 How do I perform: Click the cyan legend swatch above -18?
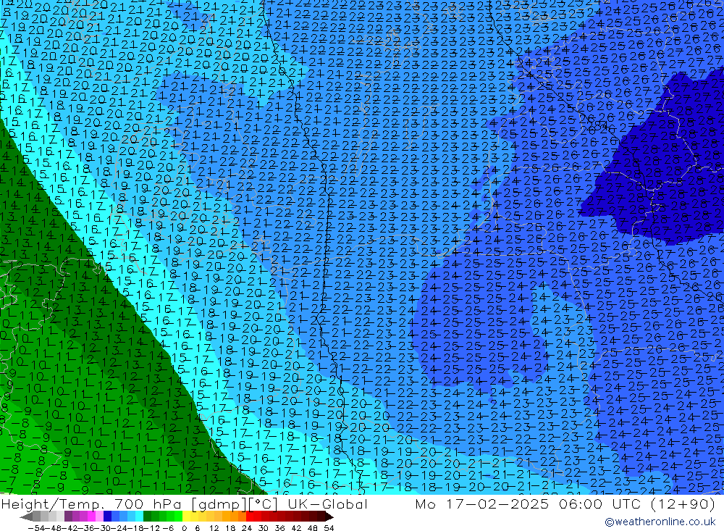tap(139, 517)
